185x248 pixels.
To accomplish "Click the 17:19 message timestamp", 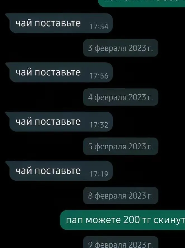I will pyautogui.click(x=99, y=174).
